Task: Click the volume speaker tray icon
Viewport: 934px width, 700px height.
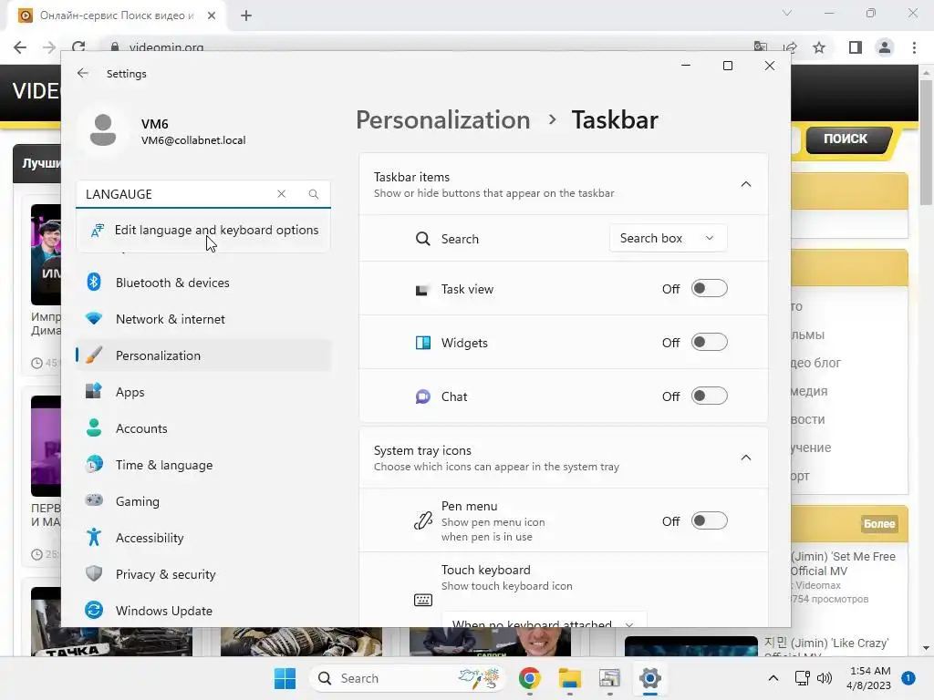Action: 825,678
